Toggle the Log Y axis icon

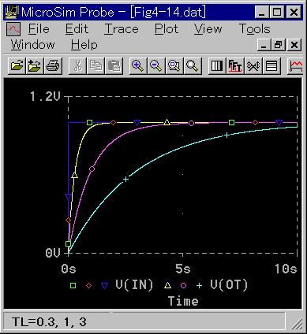(x=271, y=65)
